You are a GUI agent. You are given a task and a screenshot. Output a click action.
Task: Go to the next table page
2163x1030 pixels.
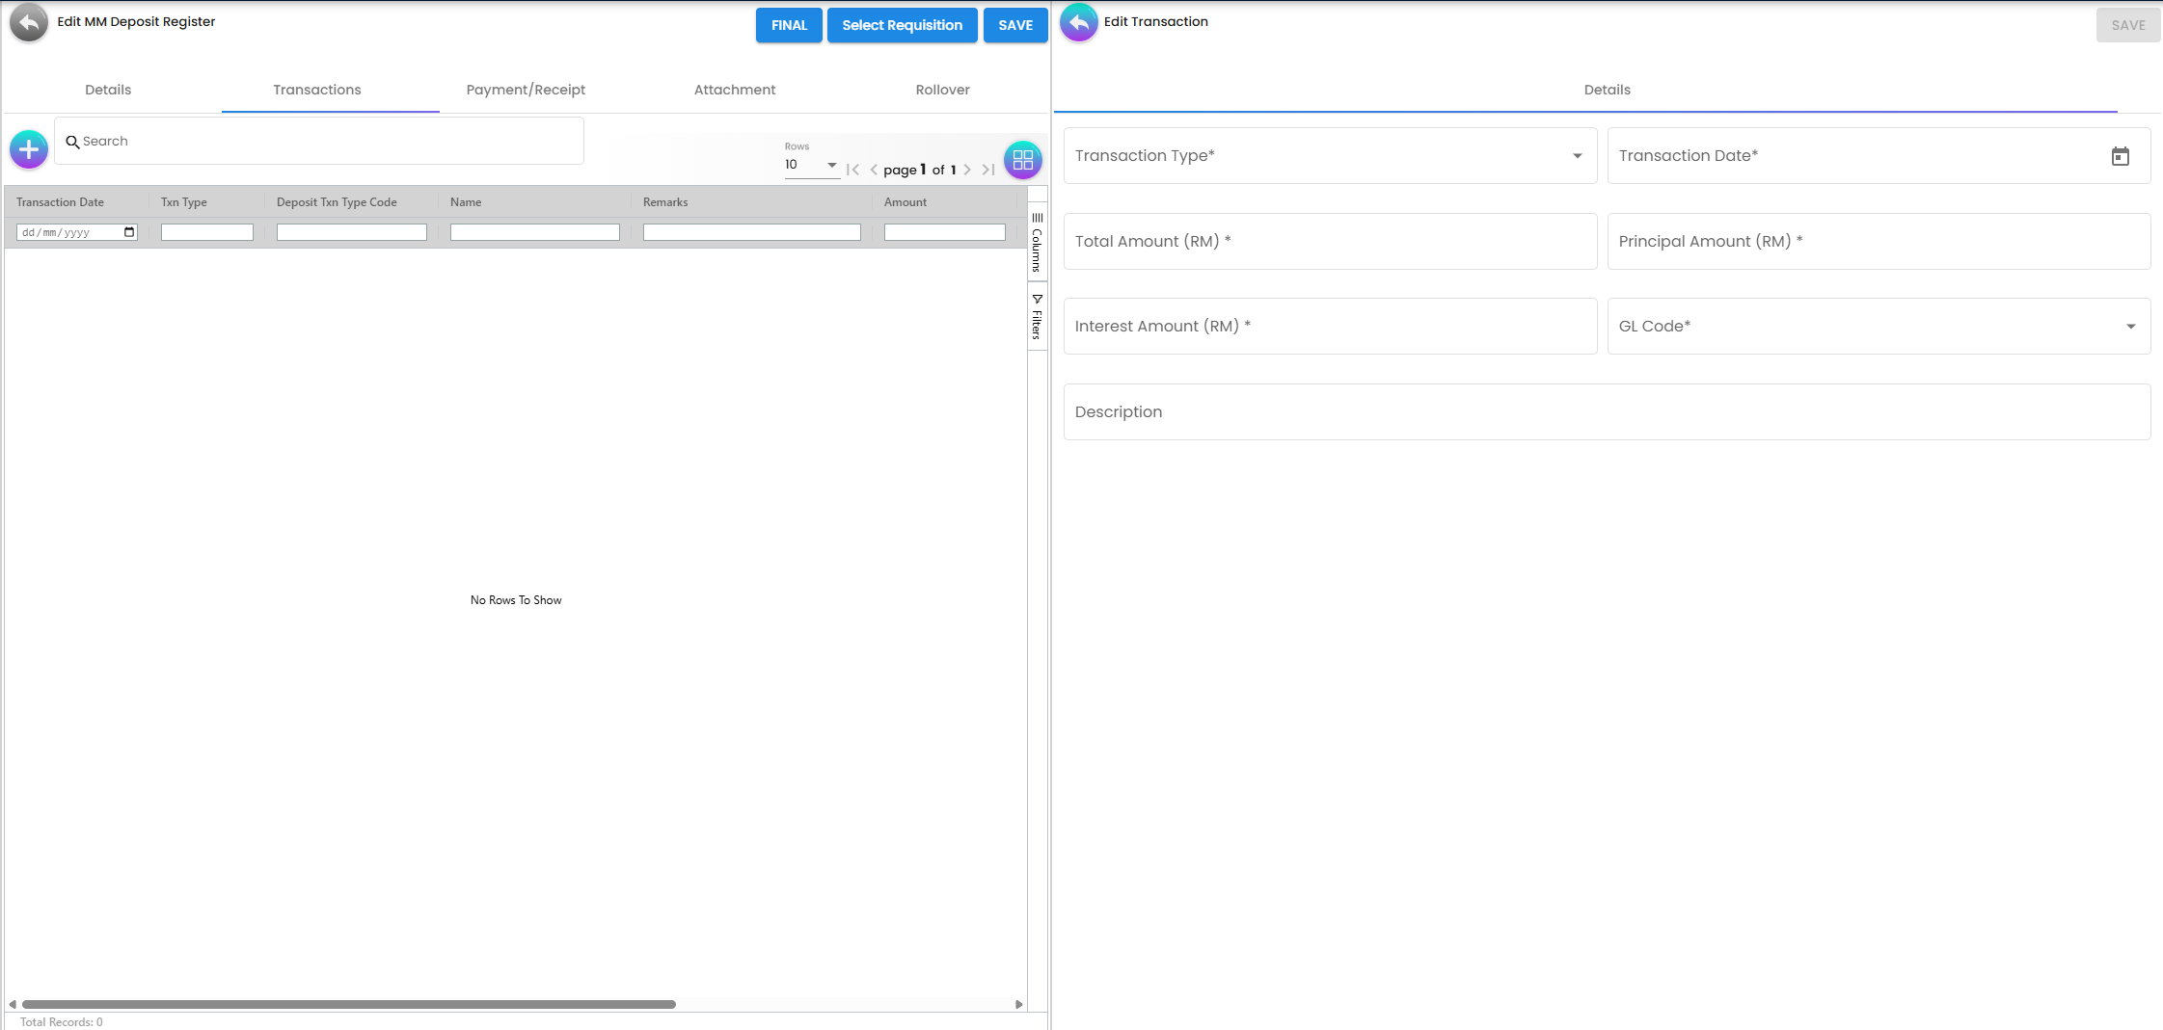point(967,170)
